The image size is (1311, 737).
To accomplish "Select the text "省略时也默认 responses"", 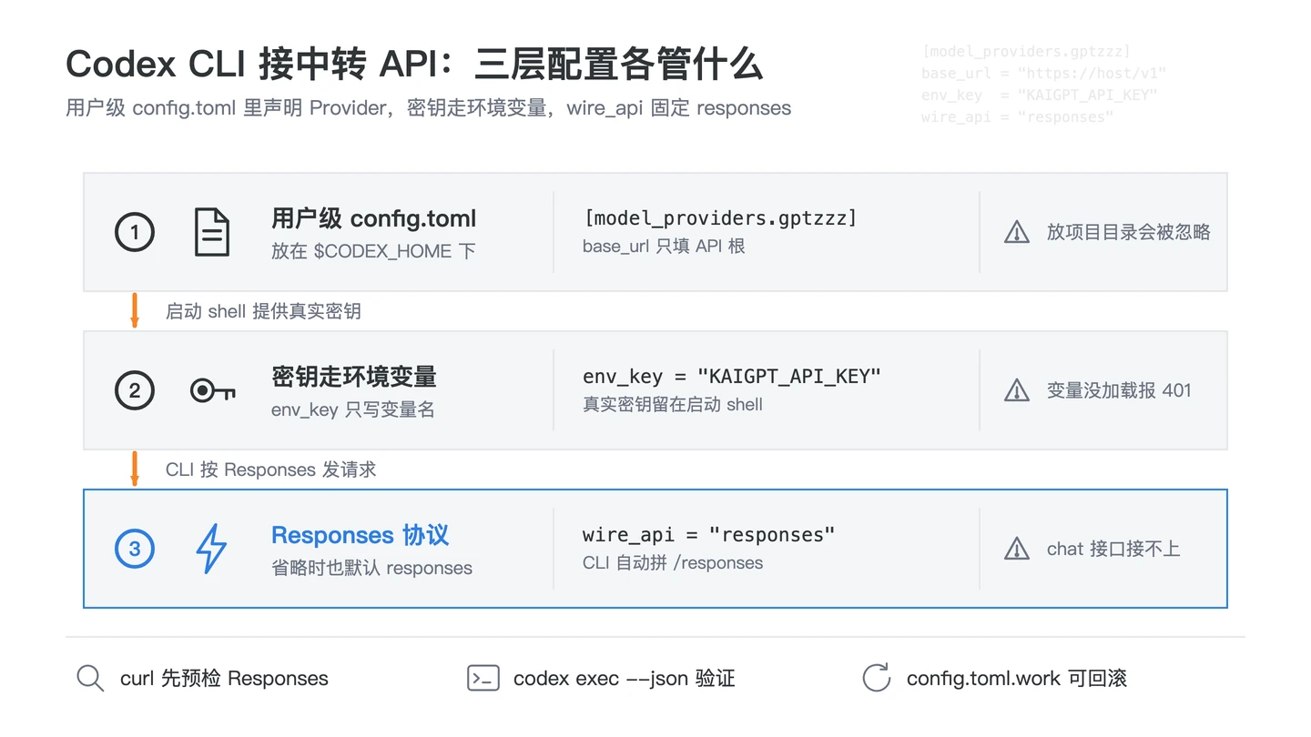I will pyautogui.click(x=372, y=568).
